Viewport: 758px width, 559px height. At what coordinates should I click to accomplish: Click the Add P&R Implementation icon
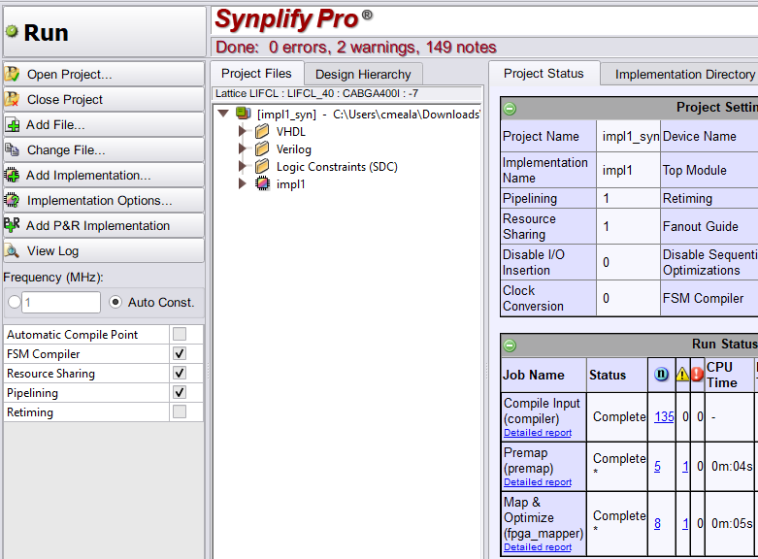[x=12, y=225]
